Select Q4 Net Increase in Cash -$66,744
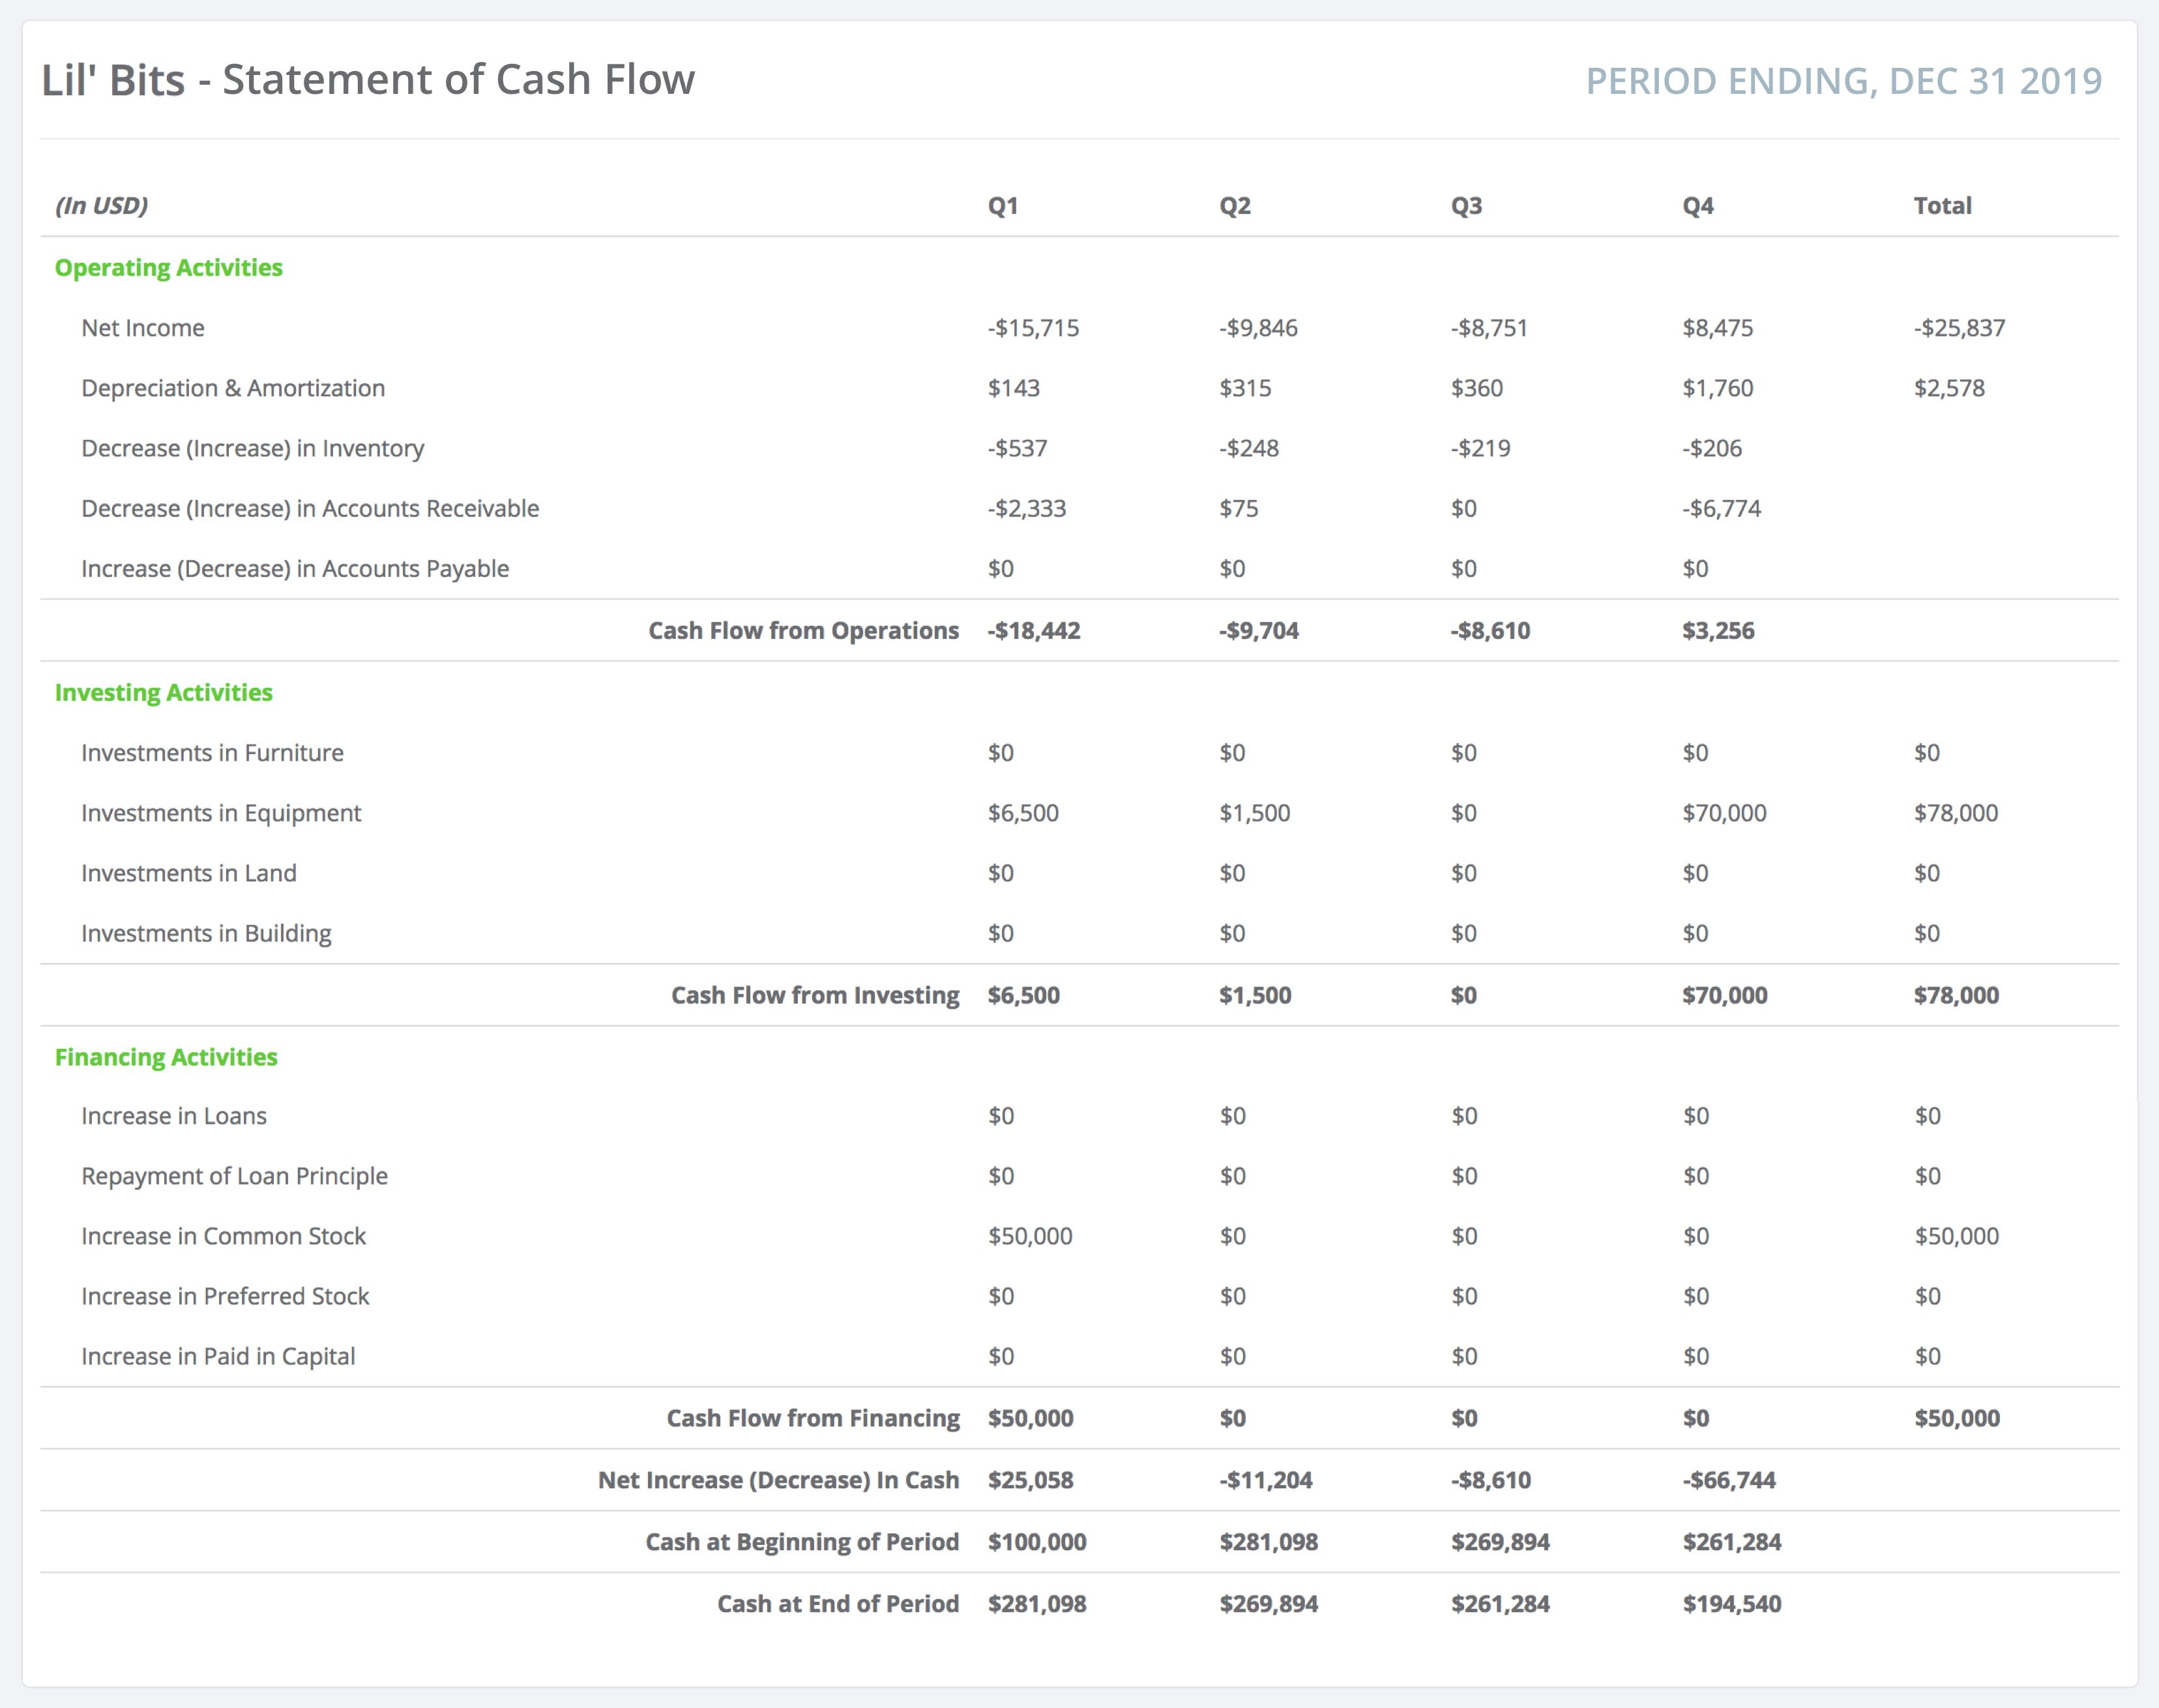This screenshot has height=1708, width=2159. click(x=1728, y=1480)
